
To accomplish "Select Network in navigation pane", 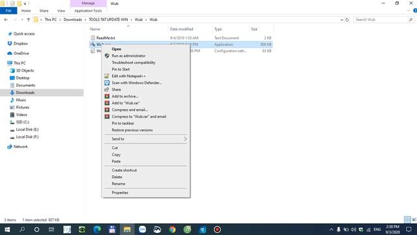I will pyautogui.click(x=20, y=146).
